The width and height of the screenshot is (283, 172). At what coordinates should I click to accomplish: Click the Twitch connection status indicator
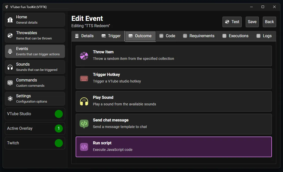coord(59,143)
